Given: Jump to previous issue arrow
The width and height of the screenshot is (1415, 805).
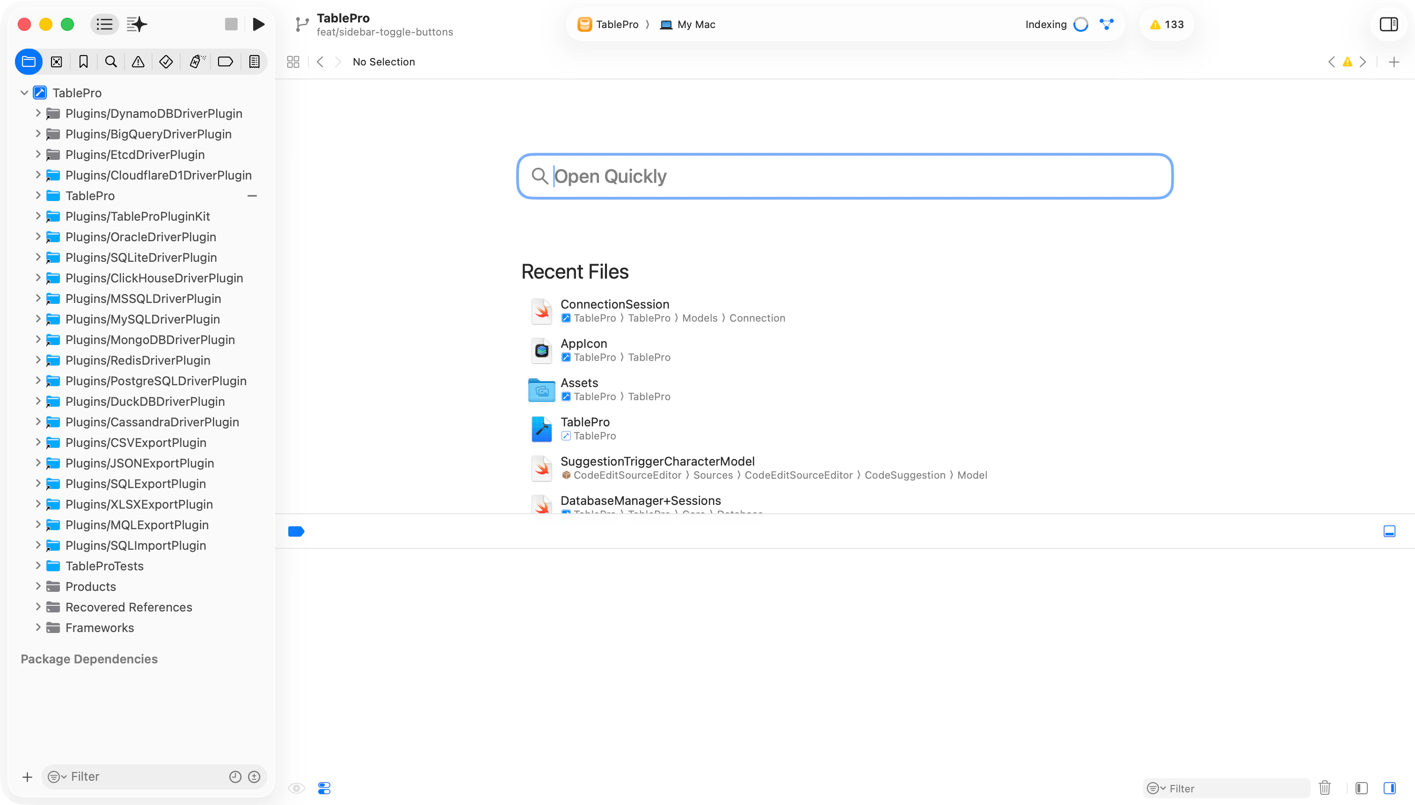Looking at the screenshot, I should point(1331,62).
